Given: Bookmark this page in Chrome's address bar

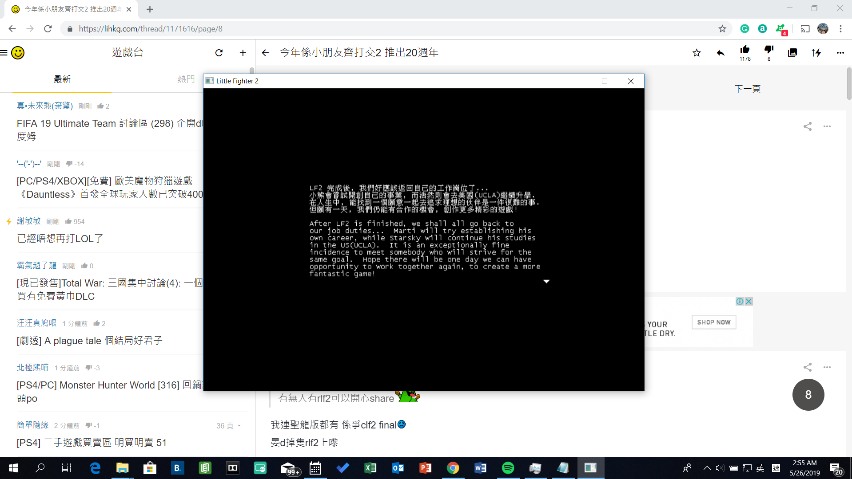Looking at the screenshot, I should [x=722, y=29].
